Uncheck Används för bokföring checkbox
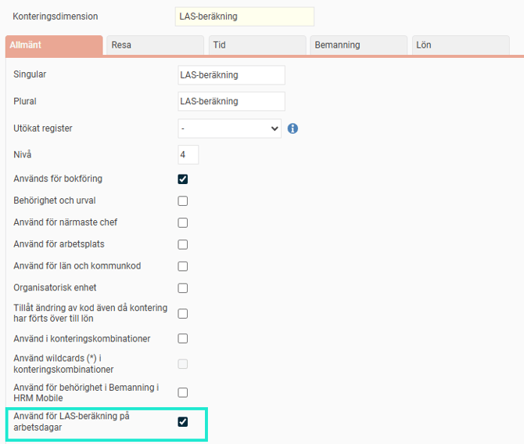The image size is (524, 444). click(x=183, y=179)
